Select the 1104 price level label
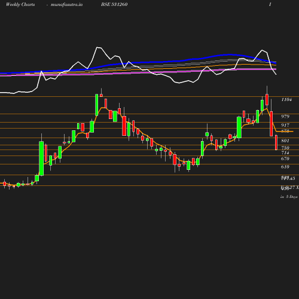Image resolution: width=299 pixels, height=299 pixels. tap(286, 99)
